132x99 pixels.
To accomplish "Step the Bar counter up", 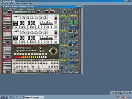I will coord(42,12).
